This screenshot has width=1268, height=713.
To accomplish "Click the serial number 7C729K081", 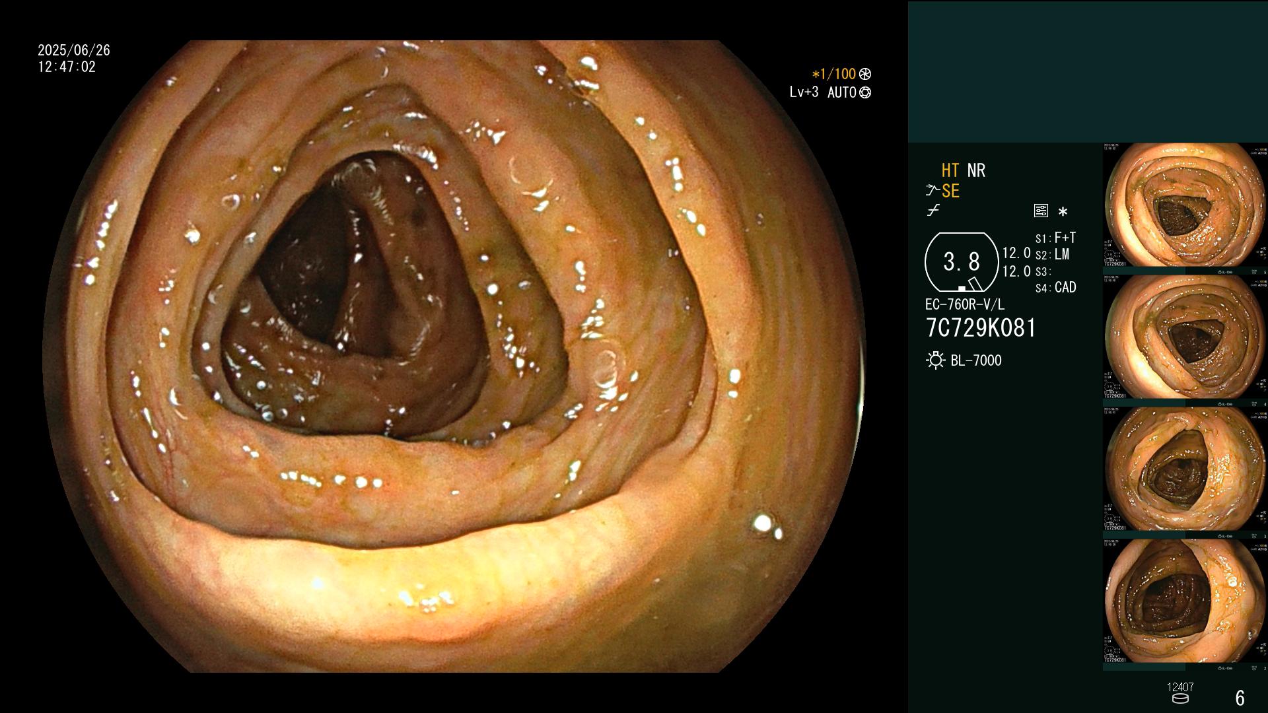I will [981, 328].
